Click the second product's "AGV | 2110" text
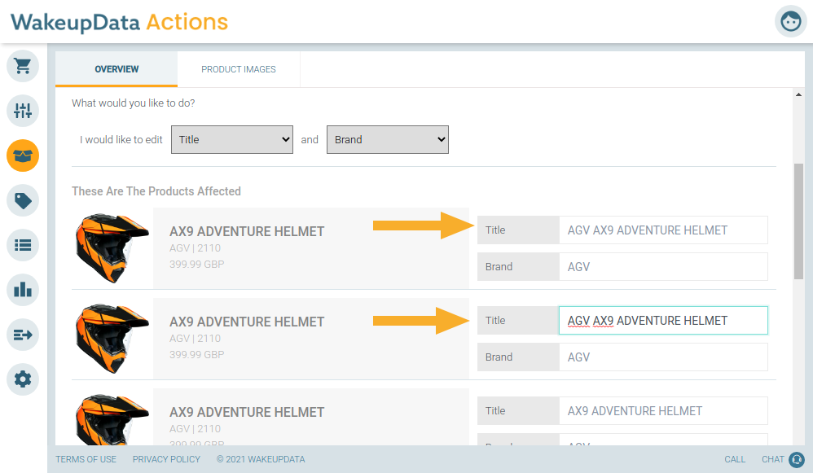This screenshot has height=473, width=813. pos(195,339)
